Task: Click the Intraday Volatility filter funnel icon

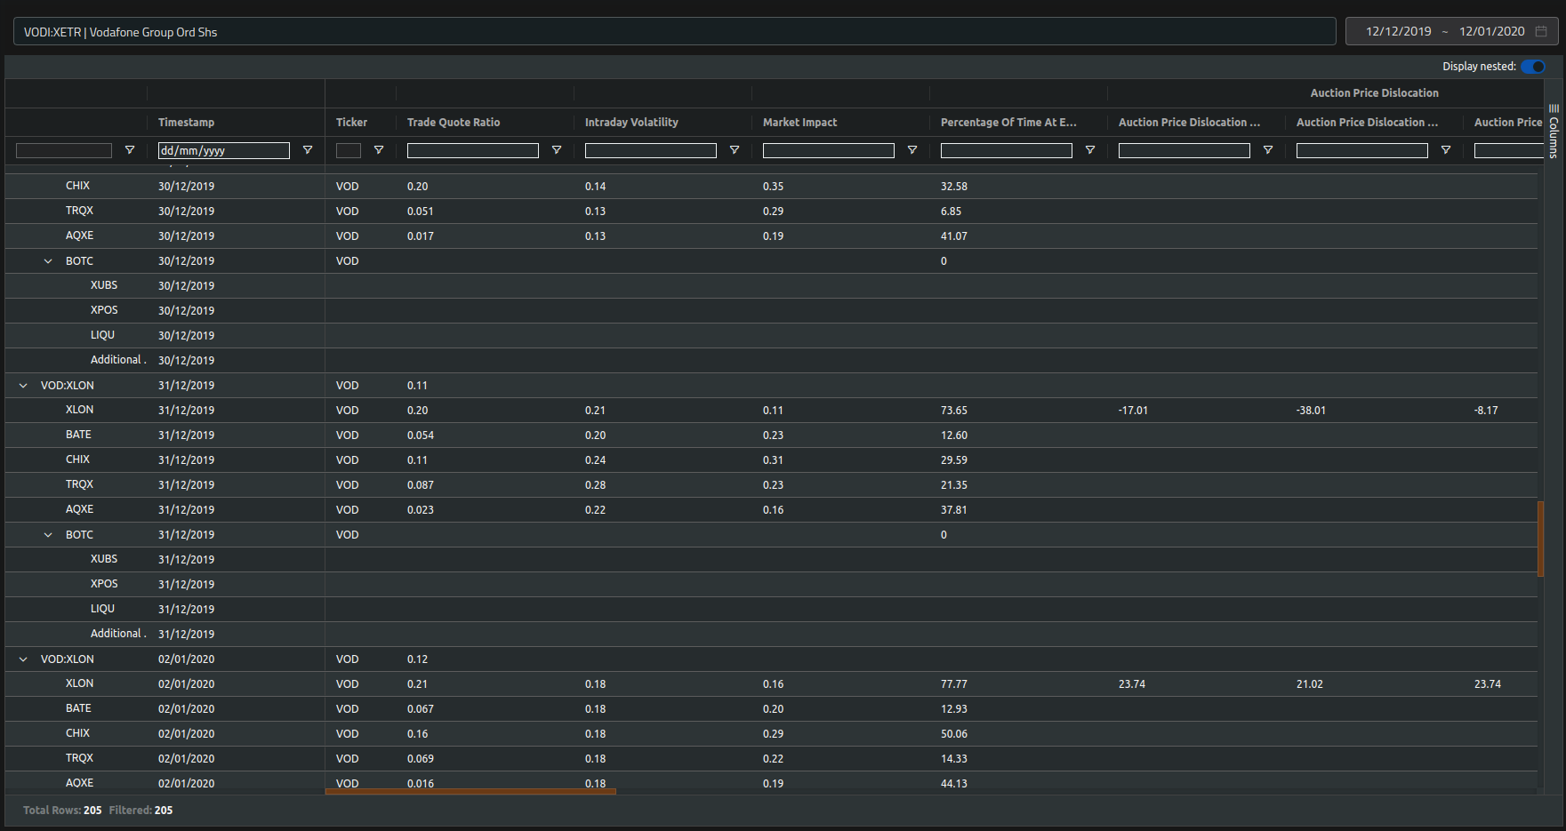Action: [x=735, y=150]
